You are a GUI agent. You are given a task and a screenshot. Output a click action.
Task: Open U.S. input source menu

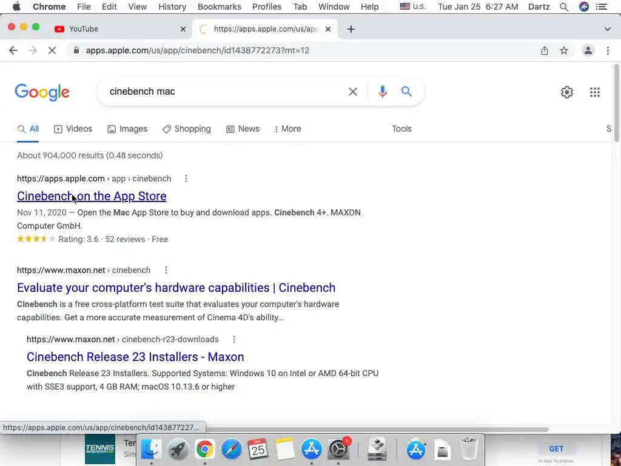pos(412,7)
